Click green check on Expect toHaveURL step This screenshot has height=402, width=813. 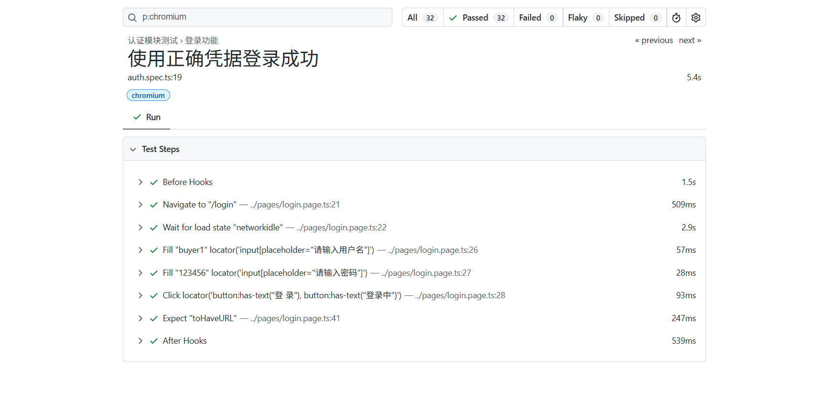click(x=154, y=318)
